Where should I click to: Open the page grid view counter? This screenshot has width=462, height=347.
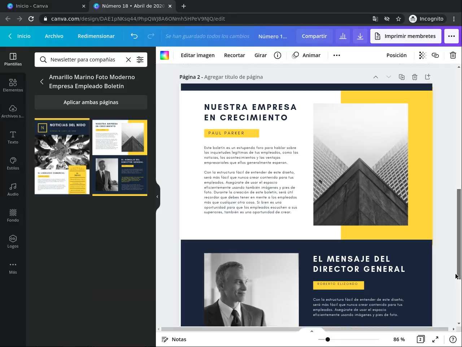pos(420,339)
